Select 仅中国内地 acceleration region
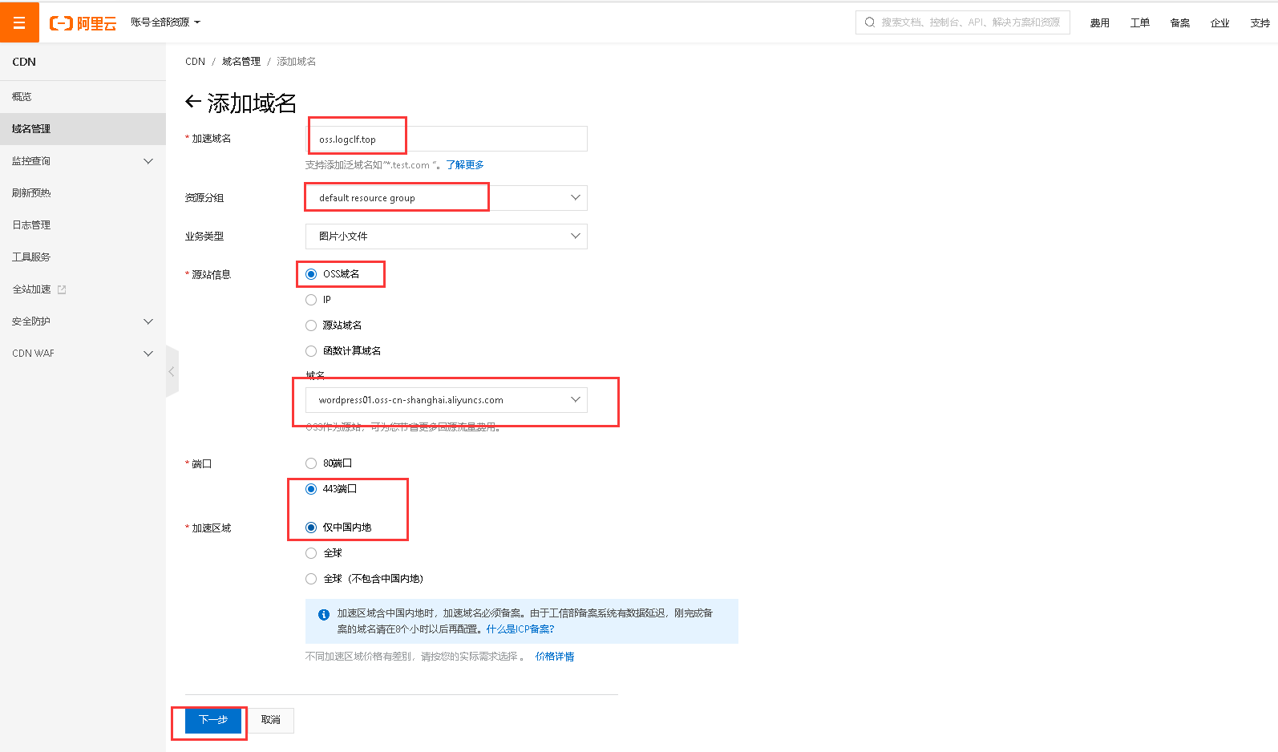The image size is (1278, 752). point(311,528)
